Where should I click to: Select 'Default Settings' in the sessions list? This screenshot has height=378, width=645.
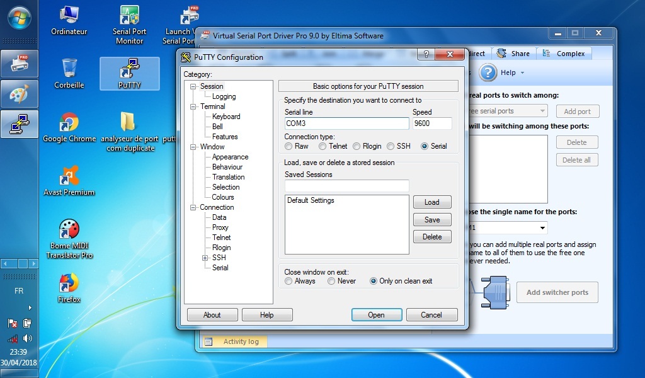[x=311, y=201]
